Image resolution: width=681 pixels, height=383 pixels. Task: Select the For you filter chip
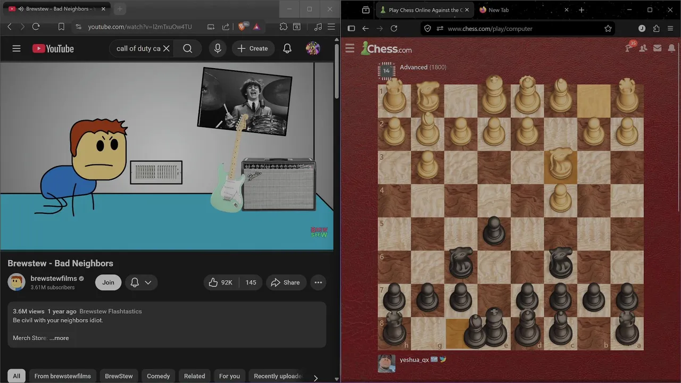229,376
